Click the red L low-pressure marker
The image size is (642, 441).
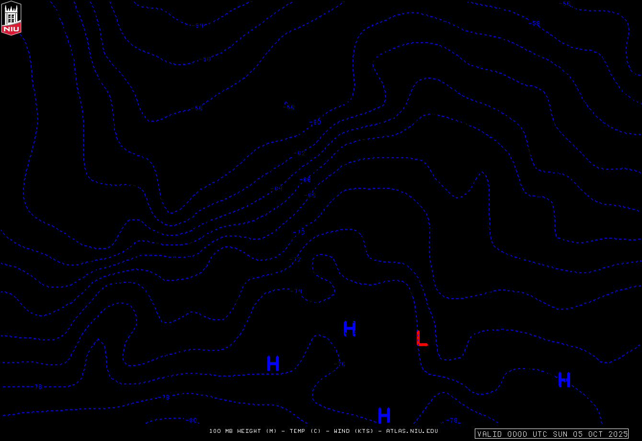click(421, 338)
